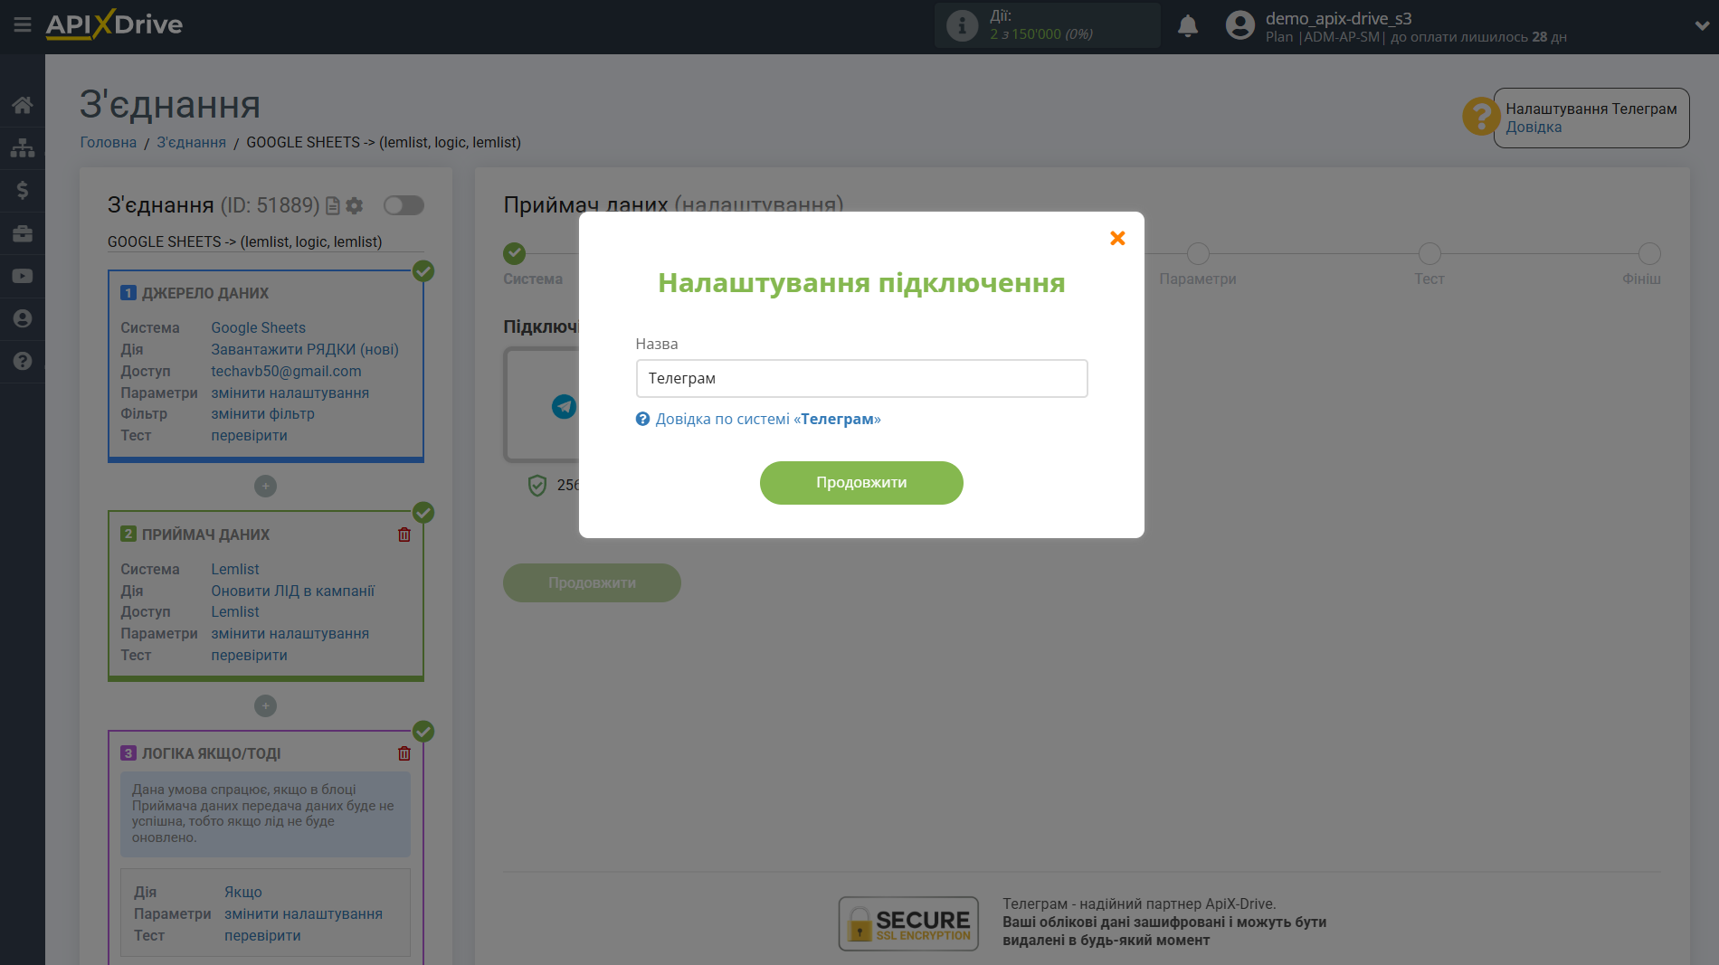Click the background Продовжити button

592,583
